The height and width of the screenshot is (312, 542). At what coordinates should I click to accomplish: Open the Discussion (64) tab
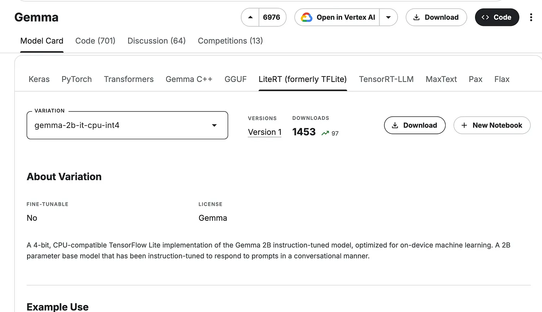[x=156, y=41]
